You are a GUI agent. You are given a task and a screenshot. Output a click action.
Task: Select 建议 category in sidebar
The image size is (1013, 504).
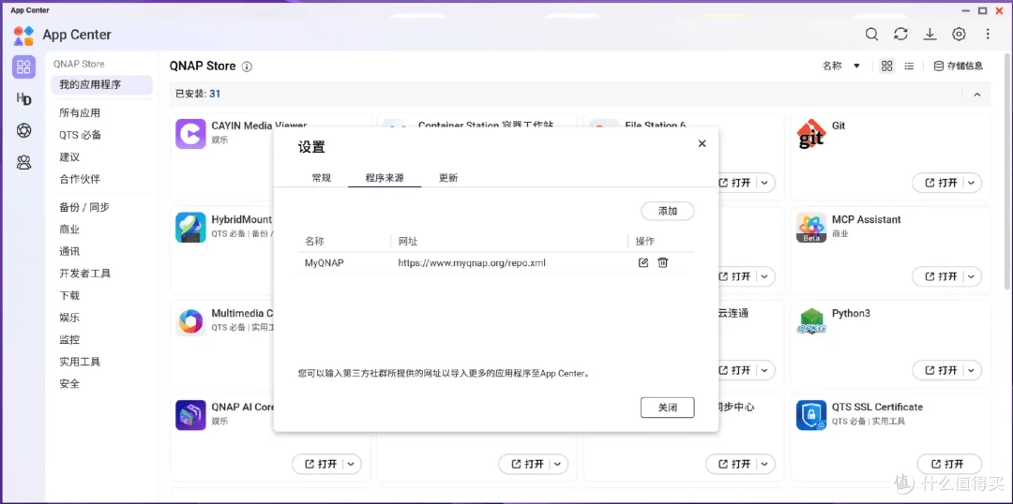point(69,156)
